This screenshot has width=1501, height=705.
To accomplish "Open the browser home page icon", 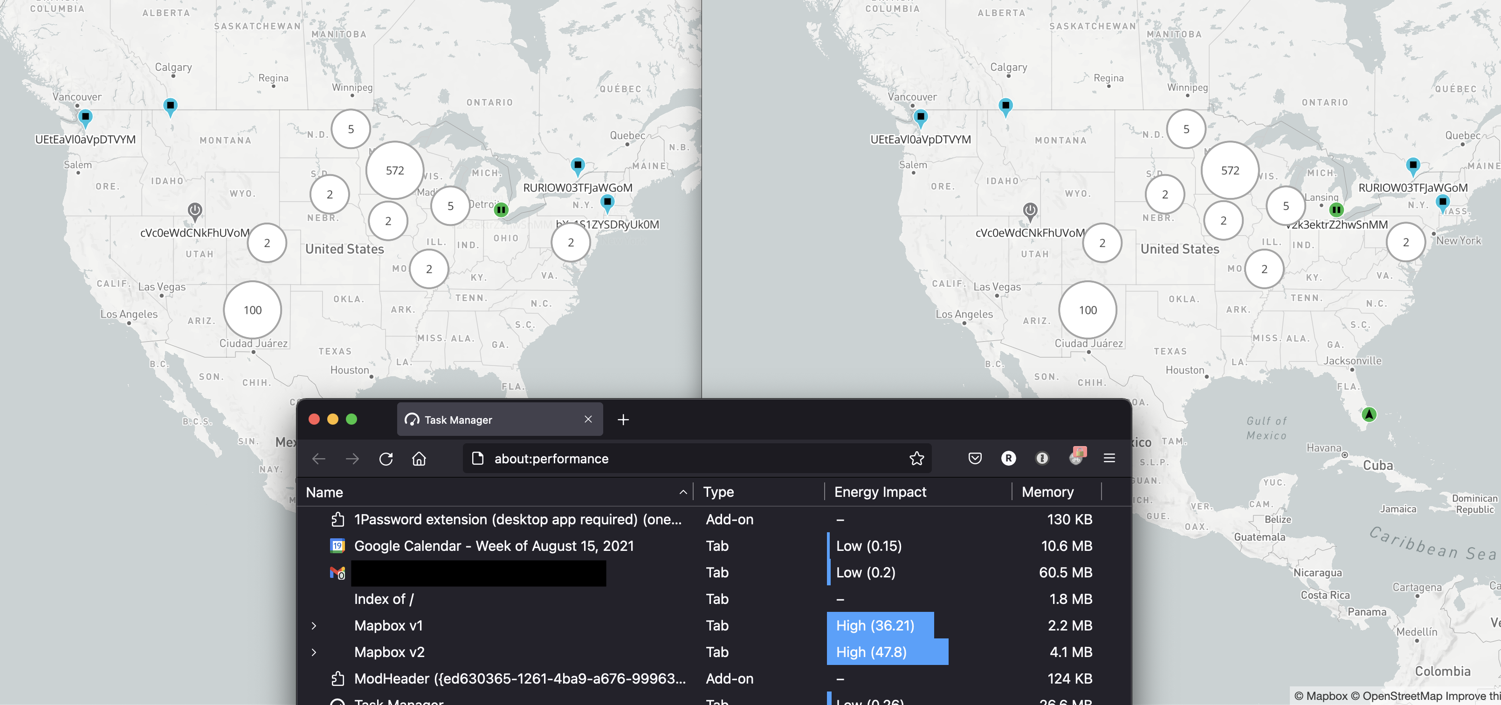I will [x=419, y=459].
